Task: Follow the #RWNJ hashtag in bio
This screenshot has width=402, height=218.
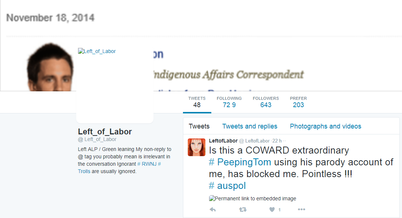Action: click(147, 164)
